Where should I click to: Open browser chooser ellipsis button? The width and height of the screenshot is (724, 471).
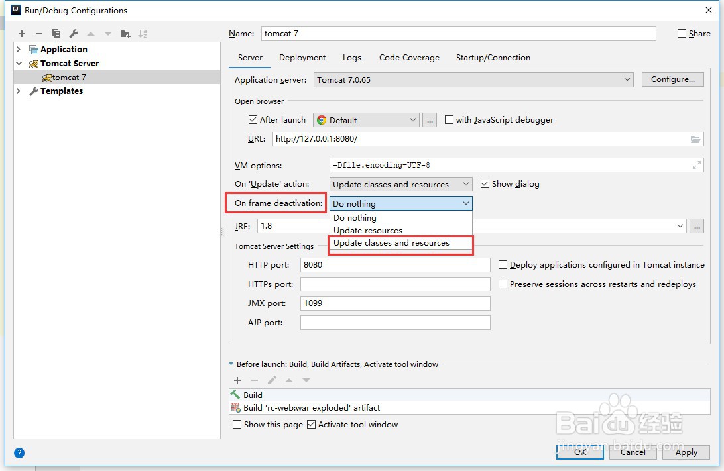point(430,120)
